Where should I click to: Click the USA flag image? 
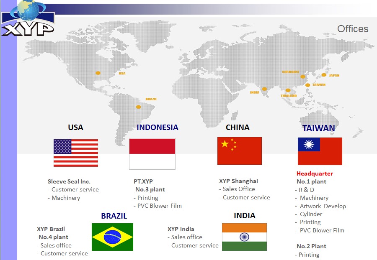(76, 153)
